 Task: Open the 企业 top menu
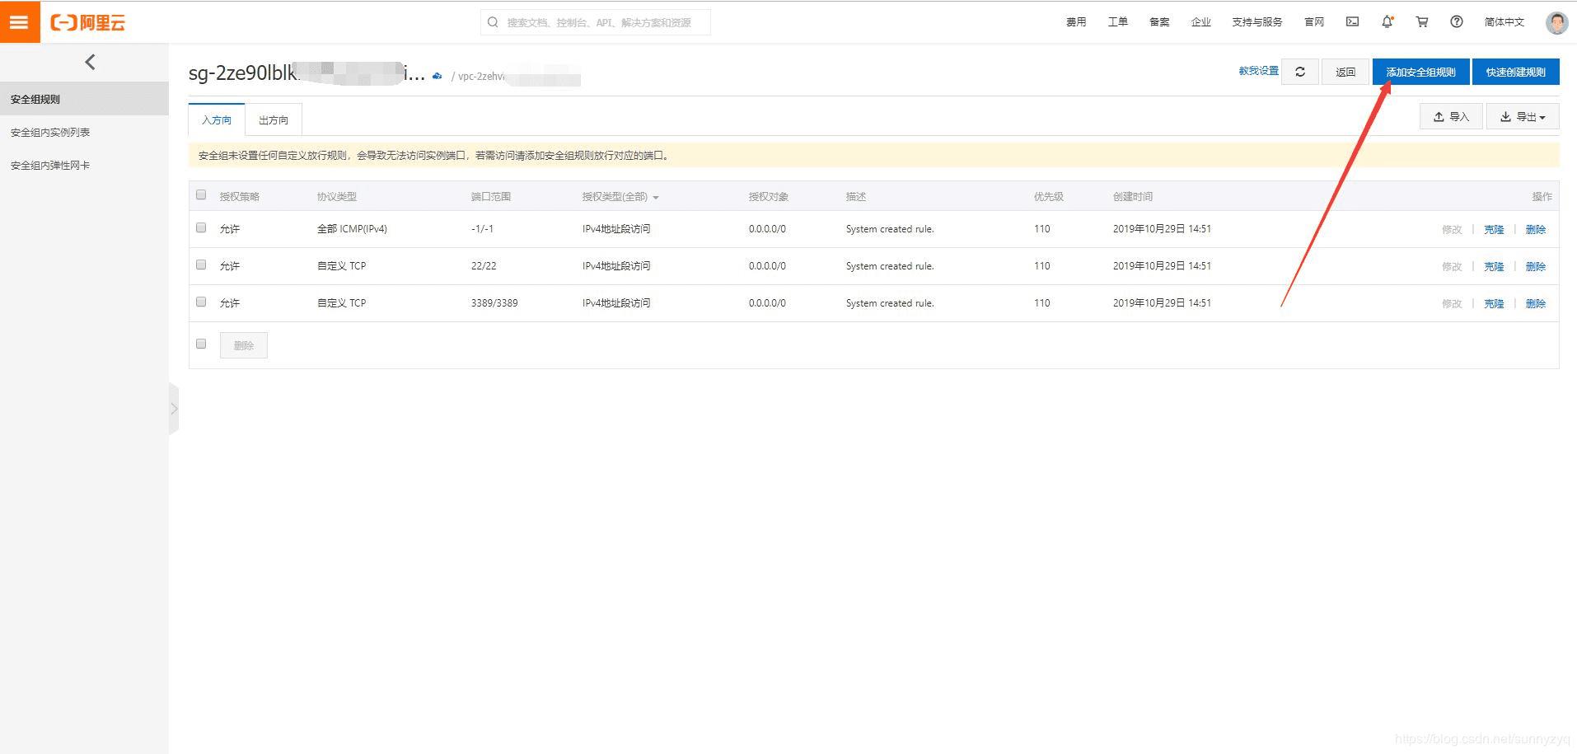tap(1201, 22)
